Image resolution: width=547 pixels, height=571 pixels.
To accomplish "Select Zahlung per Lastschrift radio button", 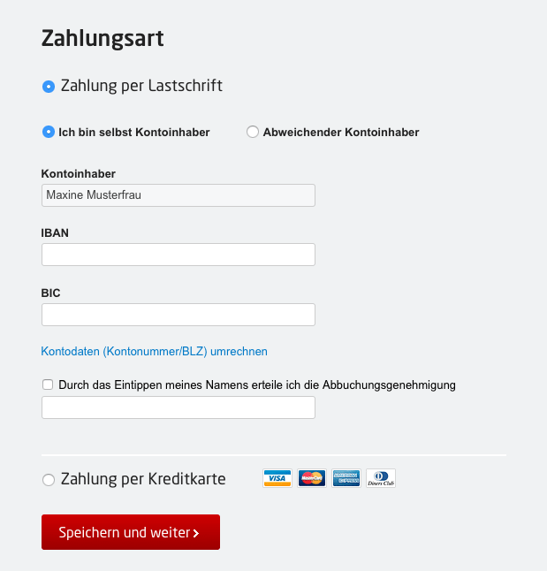I will click(x=49, y=87).
